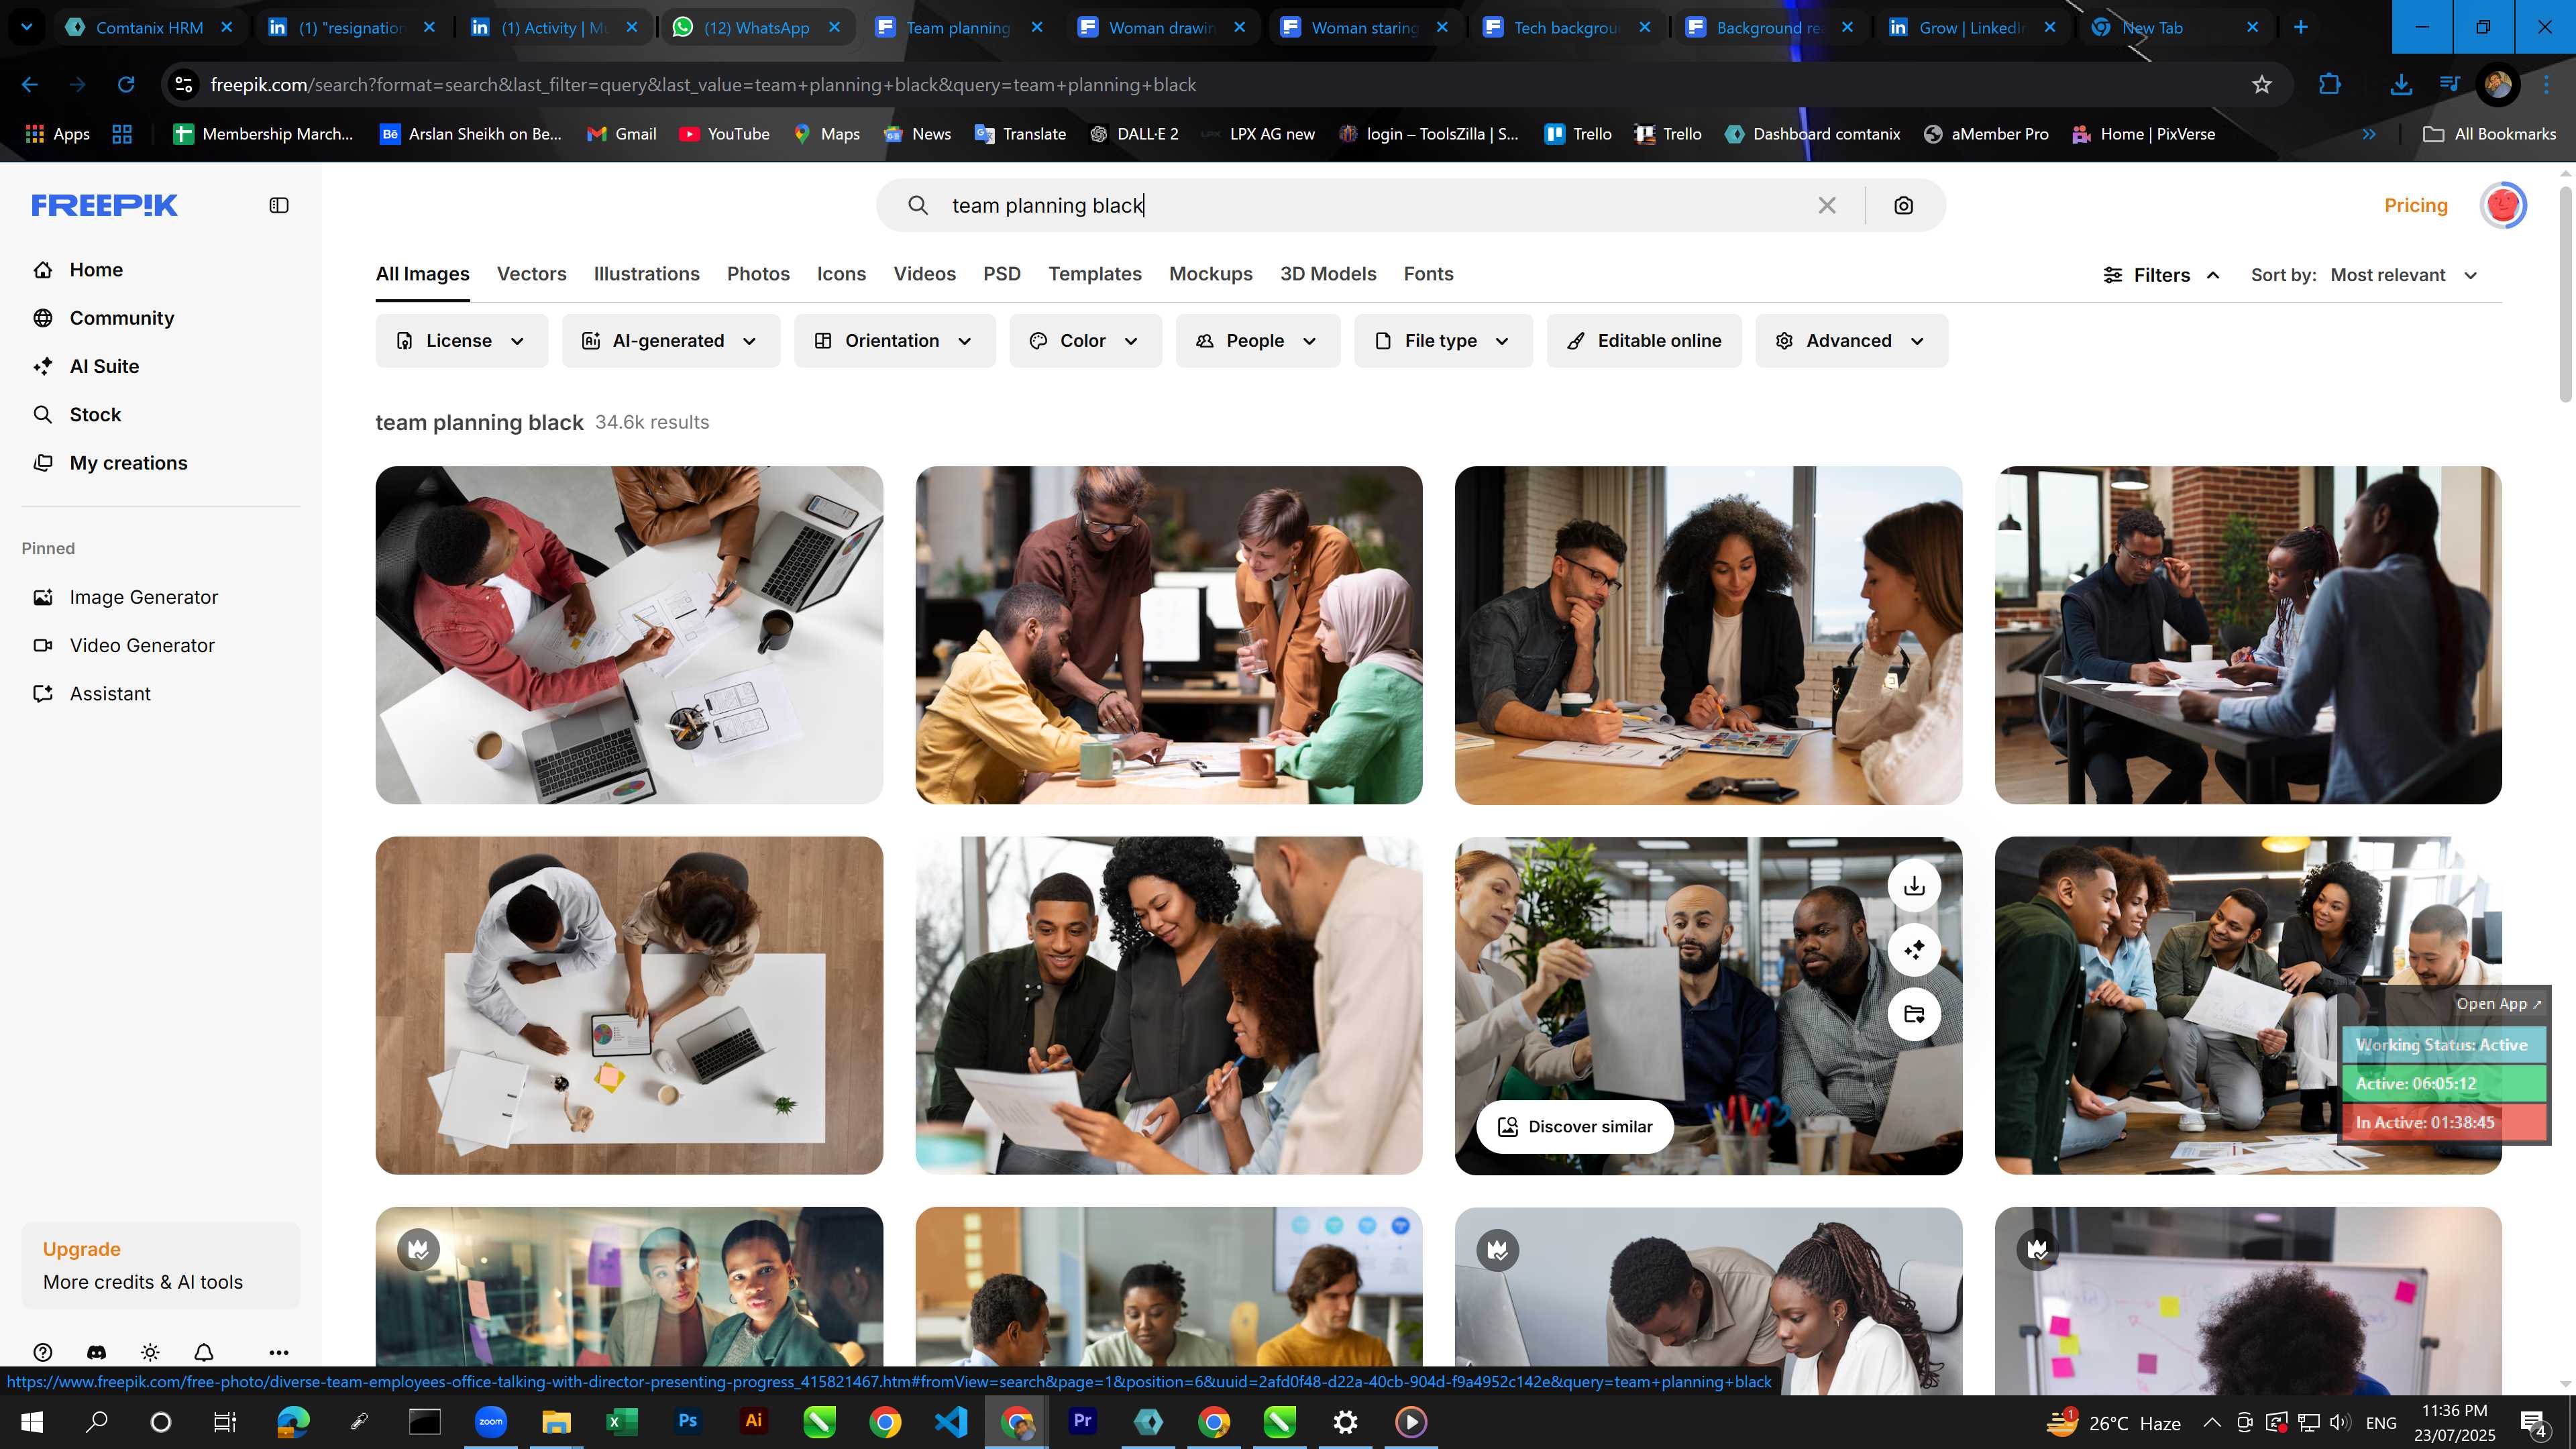
Task: Open pinned Video Generator
Action: (142, 645)
